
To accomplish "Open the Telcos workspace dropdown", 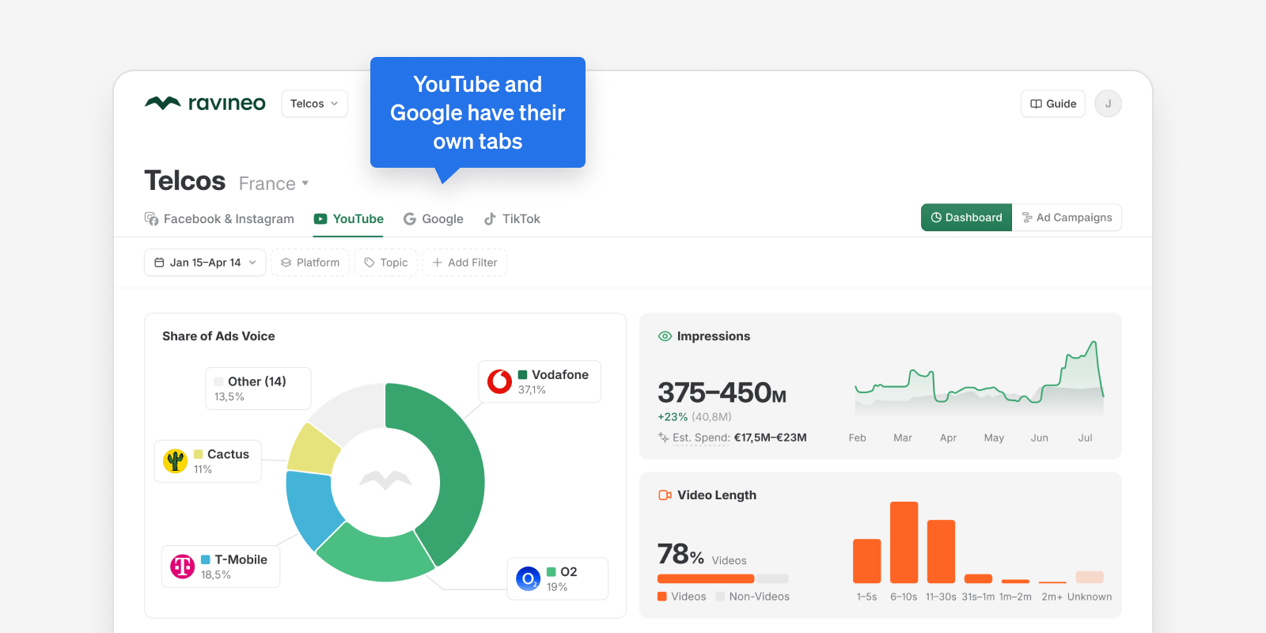I will coord(314,104).
